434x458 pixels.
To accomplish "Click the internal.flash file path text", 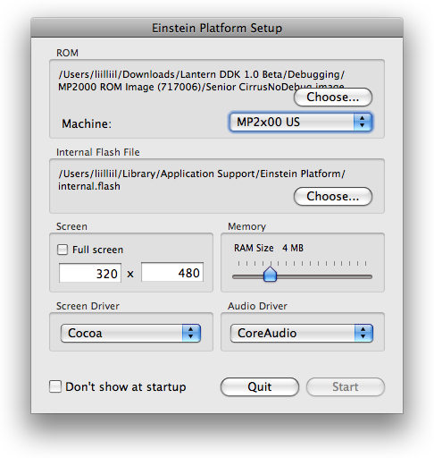I will (x=202, y=180).
